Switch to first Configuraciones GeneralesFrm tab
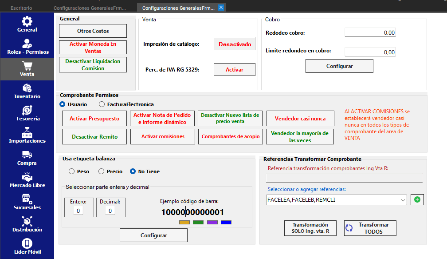 [x=90, y=8]
